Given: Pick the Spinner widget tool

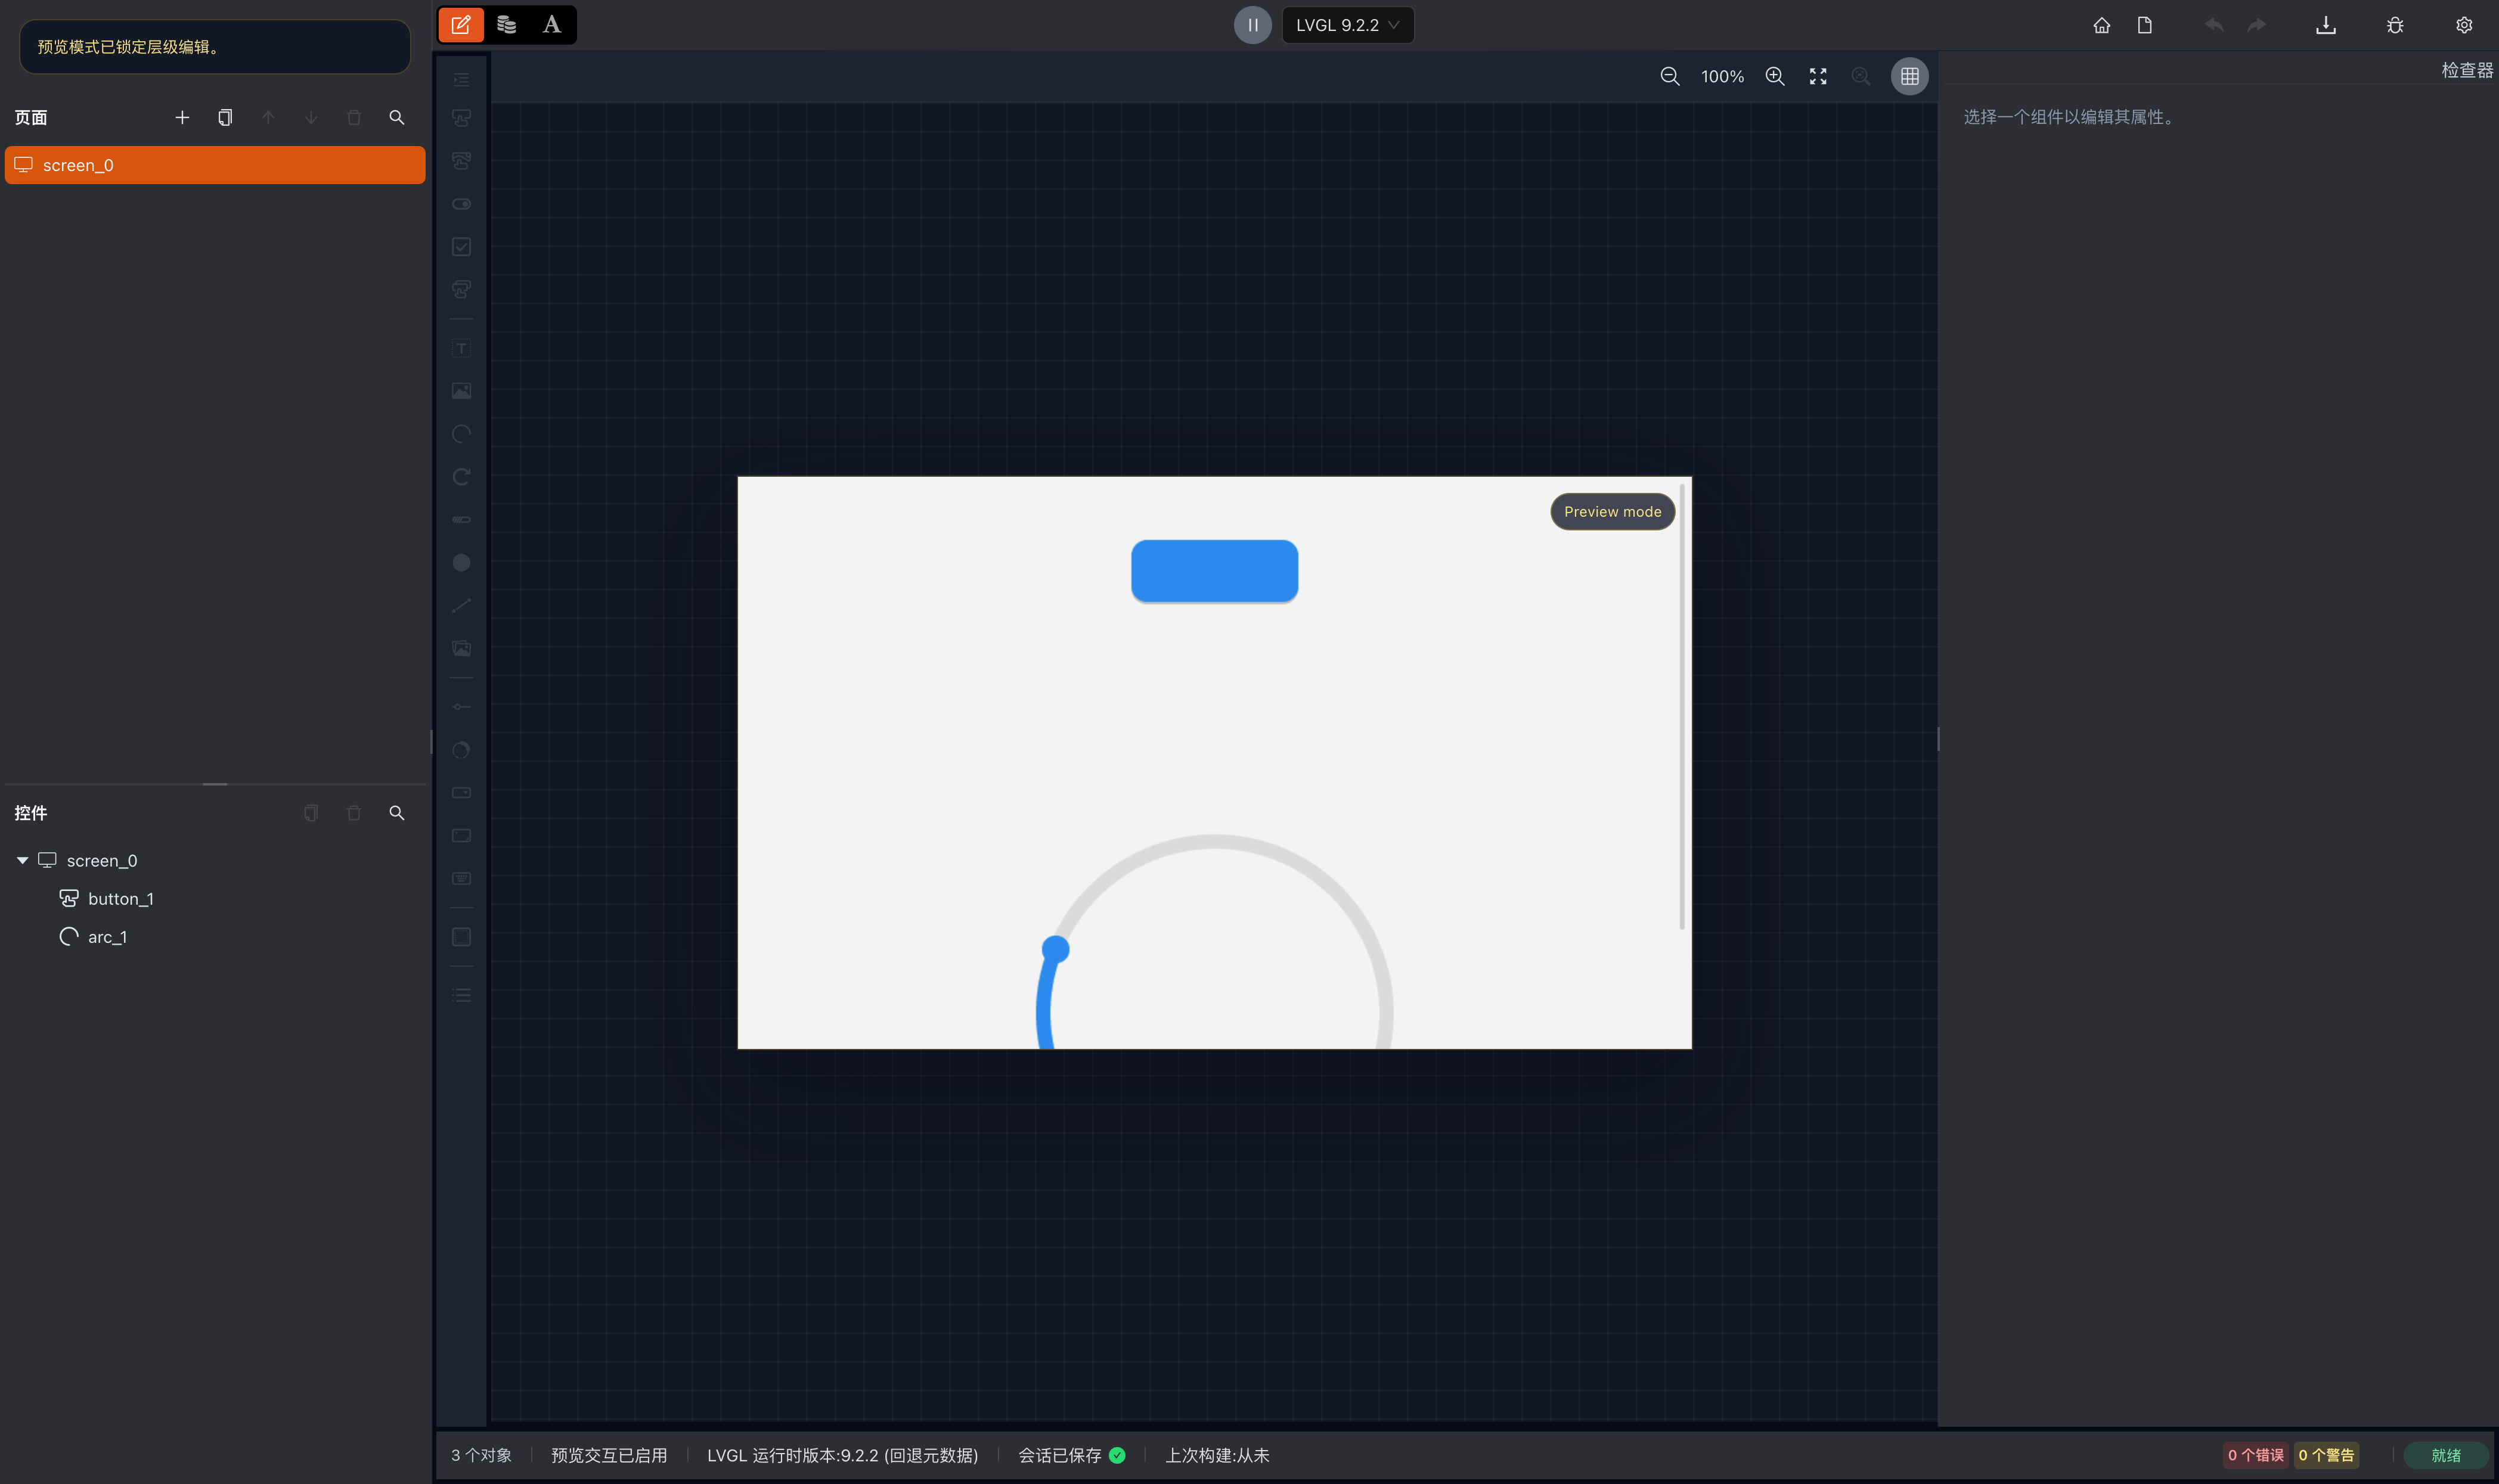Looking at the screenshot, I should [461, 477].
